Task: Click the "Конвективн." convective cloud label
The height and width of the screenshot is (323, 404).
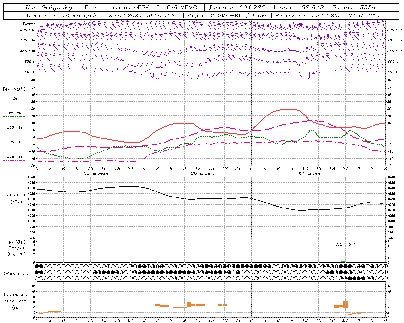Action: (x=16, y=295)
